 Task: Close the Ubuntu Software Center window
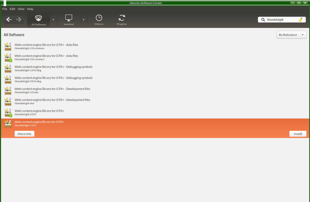(x=305, y=3)
